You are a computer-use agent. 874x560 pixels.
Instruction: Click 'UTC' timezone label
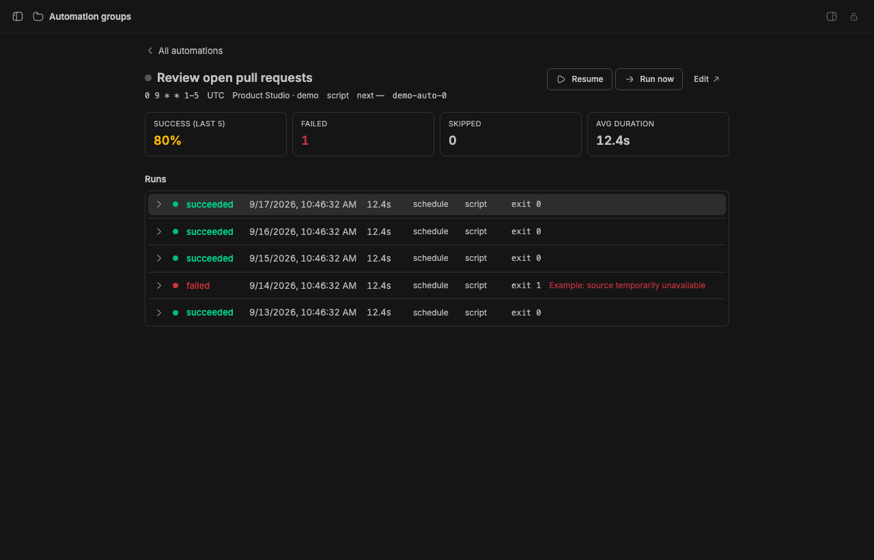pyautogui.click(x=216, y=96)
